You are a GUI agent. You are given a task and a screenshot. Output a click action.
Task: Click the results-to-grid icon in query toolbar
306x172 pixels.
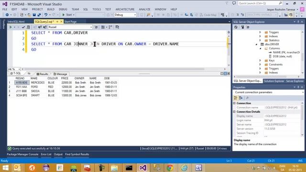point(103,27)
